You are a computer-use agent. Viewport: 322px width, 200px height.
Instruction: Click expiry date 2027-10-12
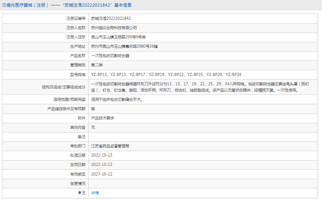[102, 174]
